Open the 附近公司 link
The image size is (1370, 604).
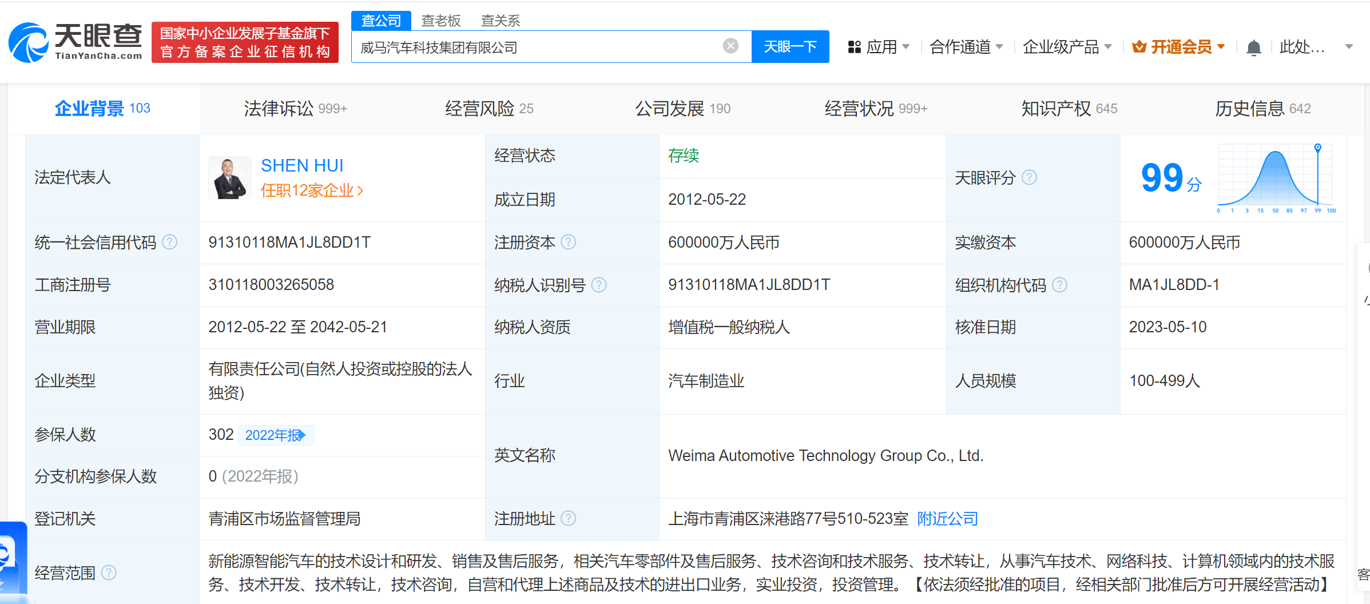(947, 519)
